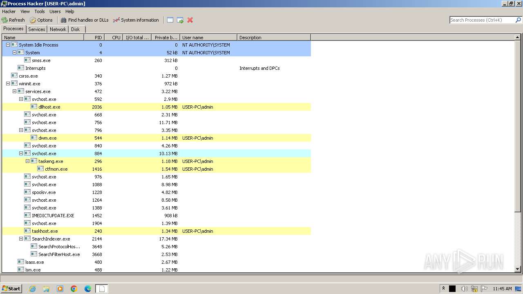Click the Interrupts process icon
The height and width of the screenshot is (294, 523).
click(21, 68)
